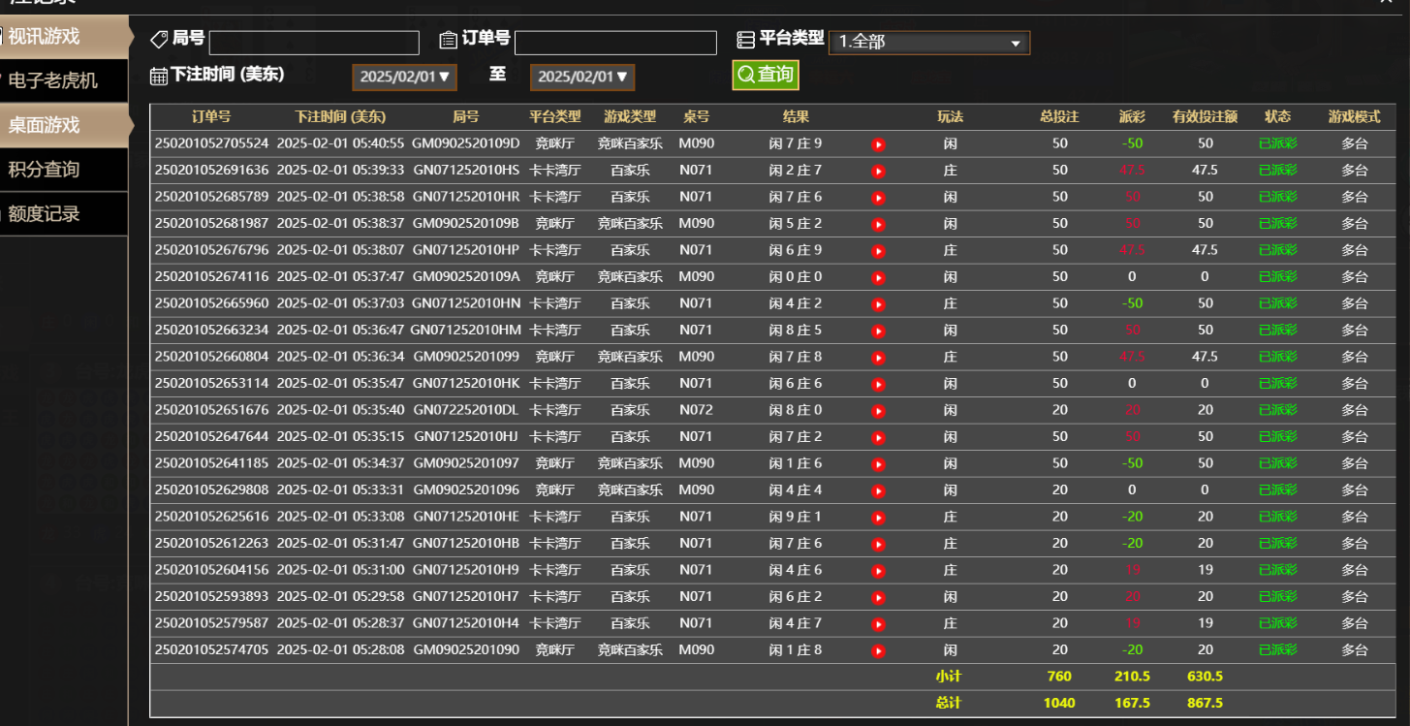The height and width of the screenshot is (726, 1410).
Task: Click the red play icon on the N072 row
Action: click(x=877, y=410)
